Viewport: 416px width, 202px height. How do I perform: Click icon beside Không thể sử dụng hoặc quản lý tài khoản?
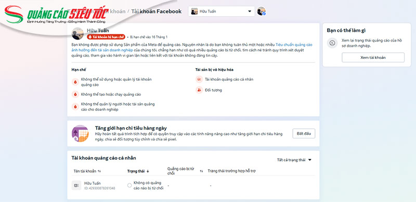(75, 82)
